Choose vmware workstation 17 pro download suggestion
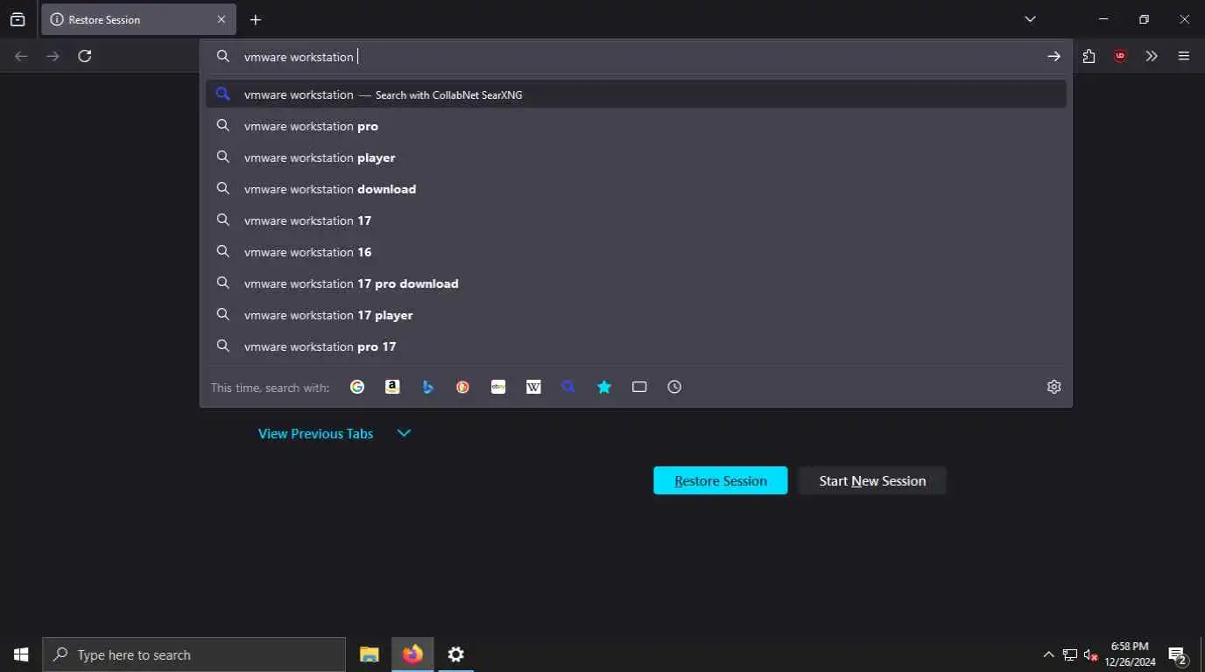 [636, 283]
